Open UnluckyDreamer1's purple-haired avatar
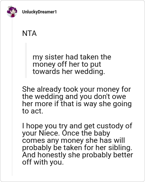This screenshot has width=145, height=182. point(12,12)
